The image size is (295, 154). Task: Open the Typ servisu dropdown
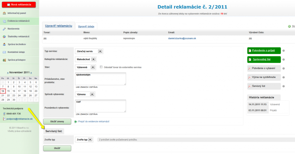(100, 51)
